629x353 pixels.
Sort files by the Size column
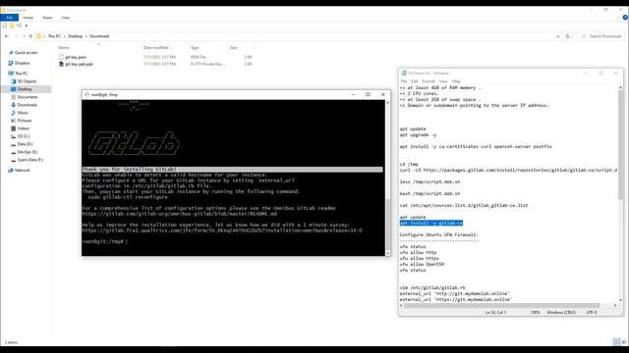[x=234, y=48]
